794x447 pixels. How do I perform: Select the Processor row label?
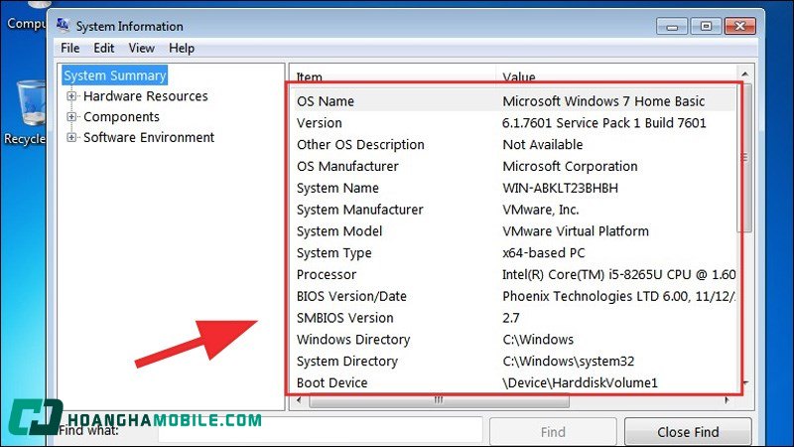[327, 275]
